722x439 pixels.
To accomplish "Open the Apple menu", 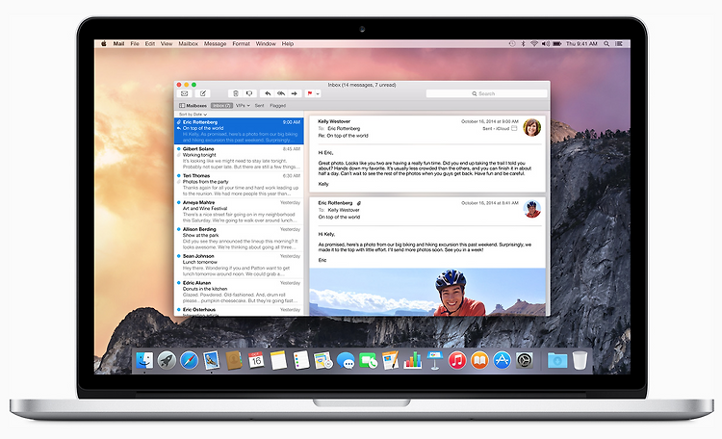I will (104, 43).
